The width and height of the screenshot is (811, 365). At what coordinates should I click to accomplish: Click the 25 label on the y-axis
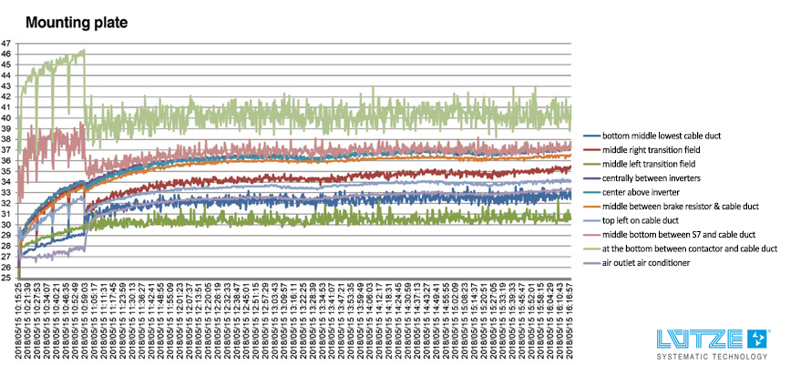pos(6,278)
